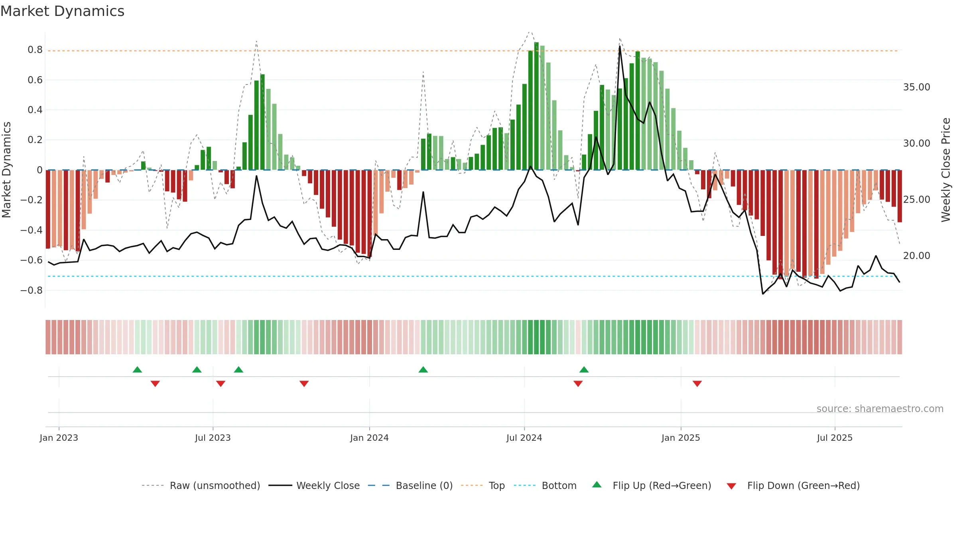Click the '20.00' right axis price label

917,256
